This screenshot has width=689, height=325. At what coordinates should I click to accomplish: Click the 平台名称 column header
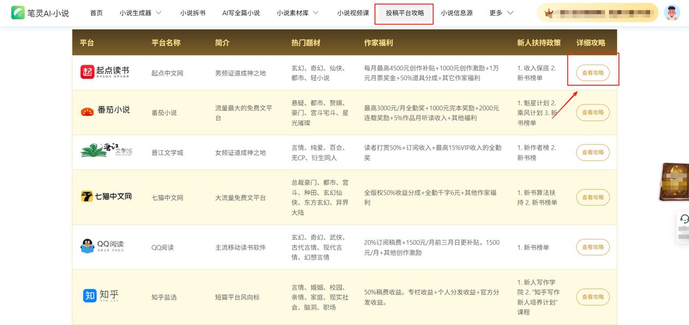166,43
